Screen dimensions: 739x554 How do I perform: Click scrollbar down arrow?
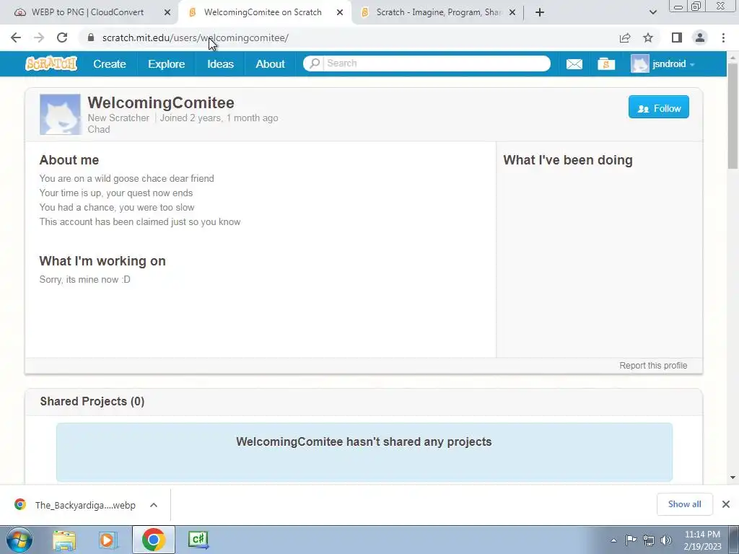733,478
